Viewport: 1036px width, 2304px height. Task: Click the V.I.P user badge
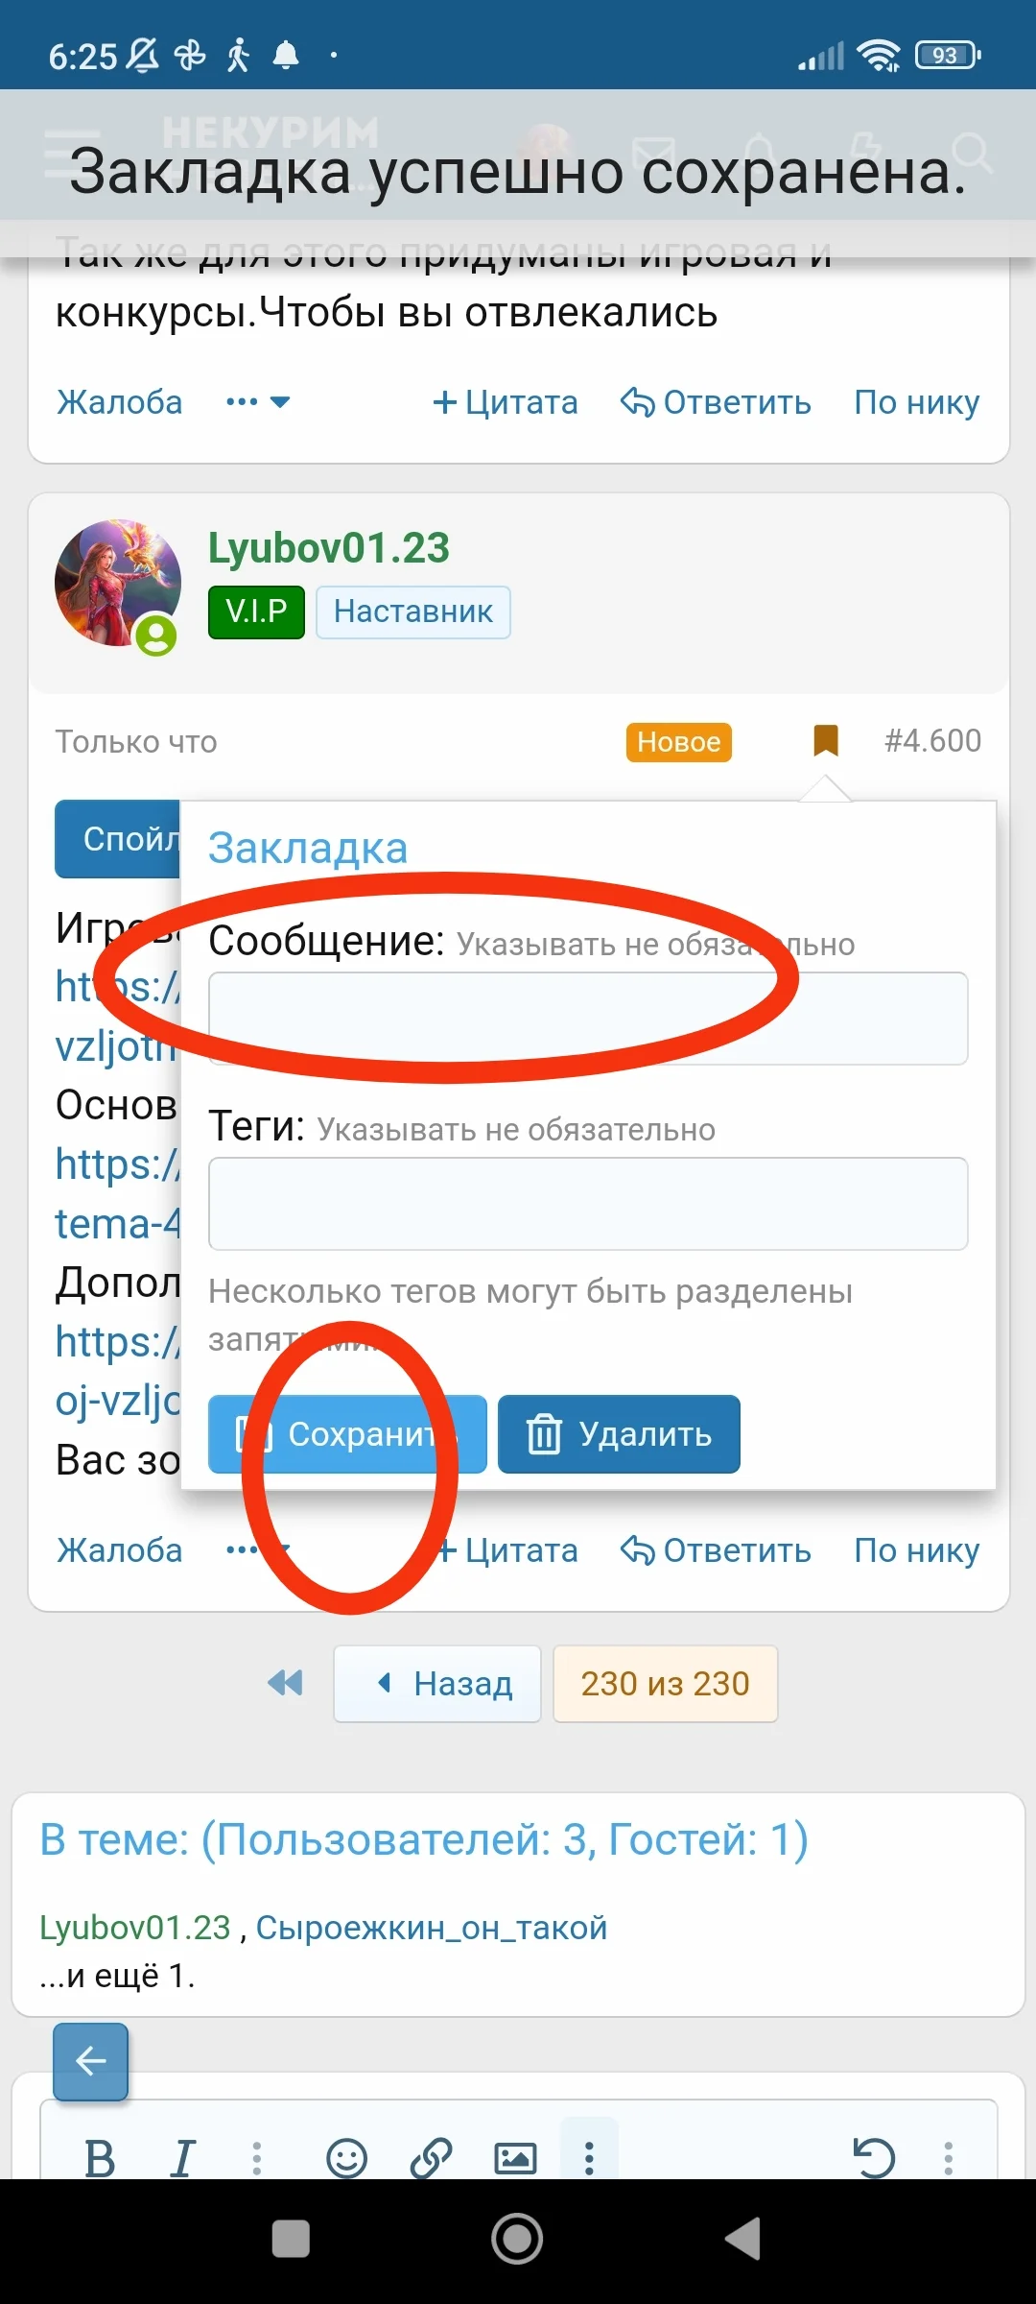click(x=256, y=612)
